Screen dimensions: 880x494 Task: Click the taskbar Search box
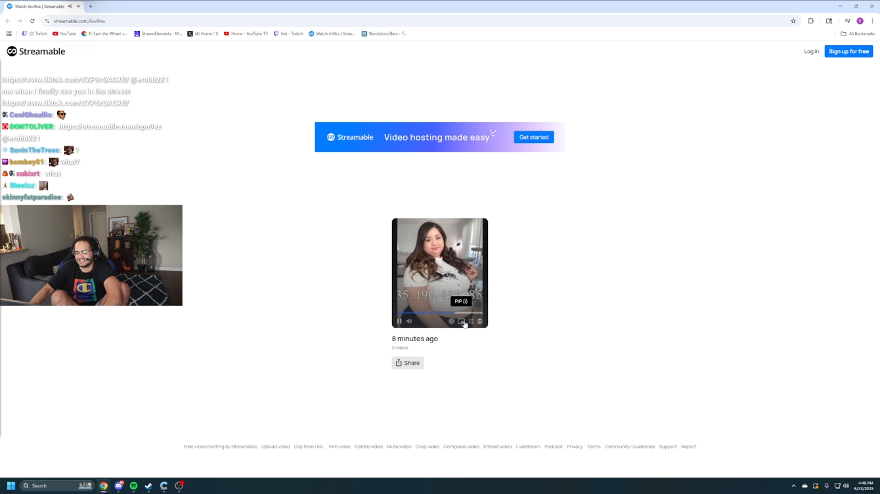[x=56, y=486]
